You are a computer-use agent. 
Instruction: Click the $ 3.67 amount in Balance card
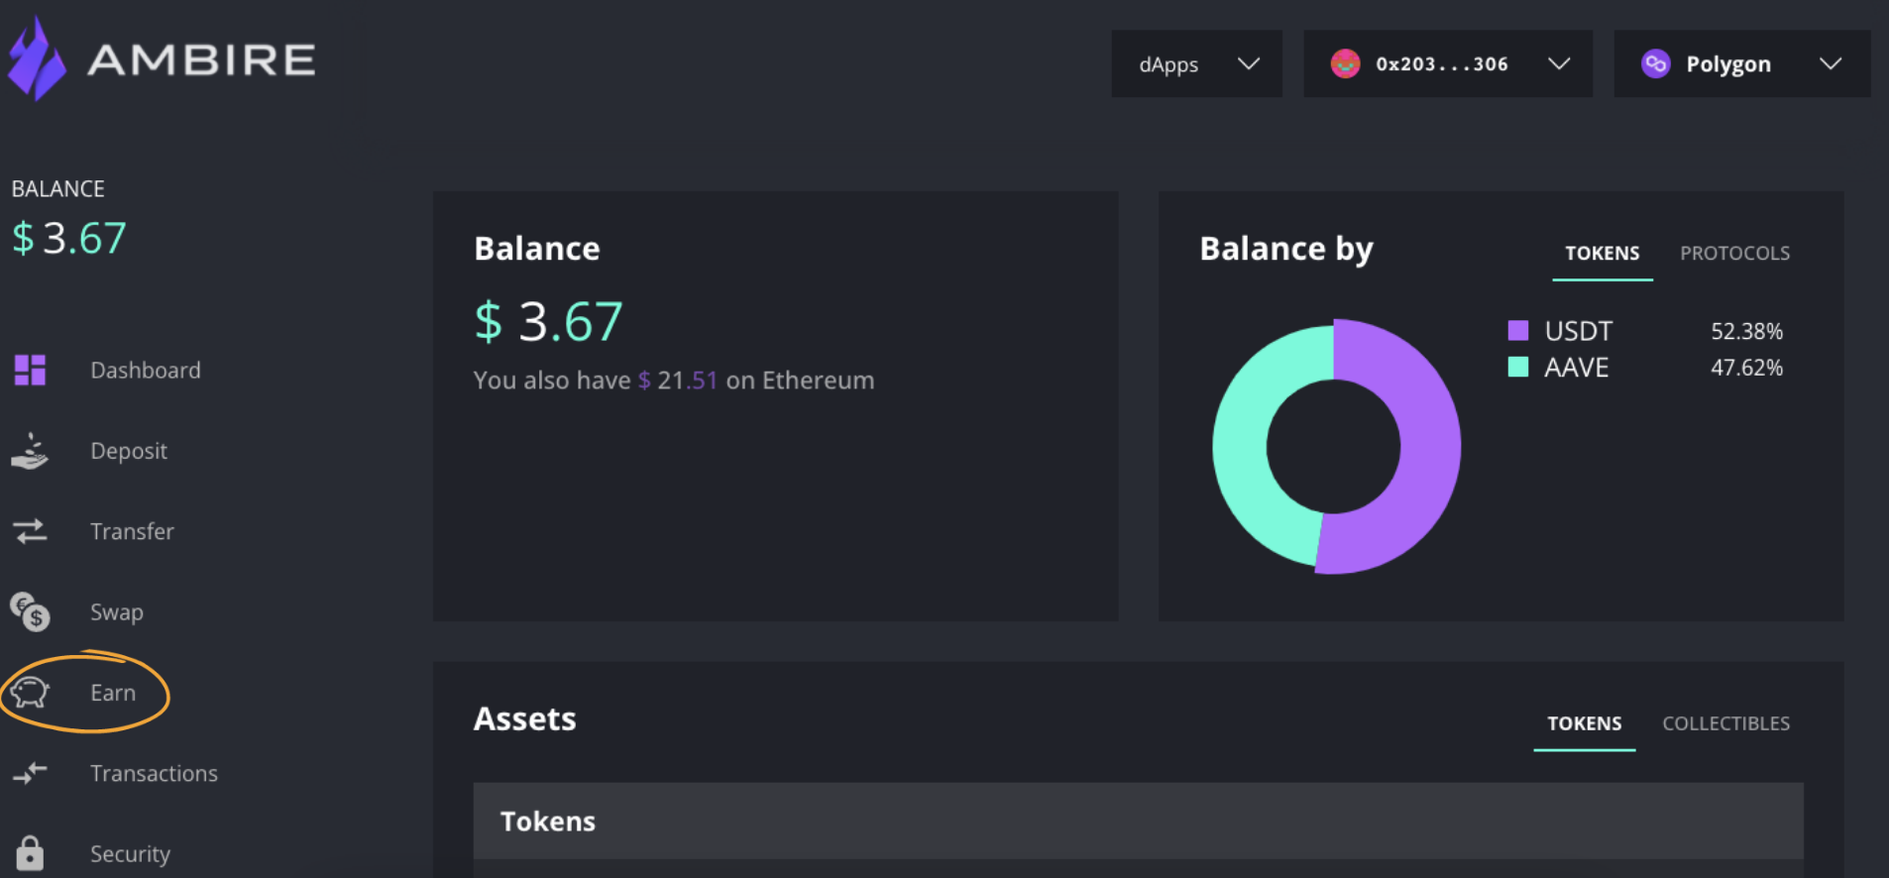(548, 321)
